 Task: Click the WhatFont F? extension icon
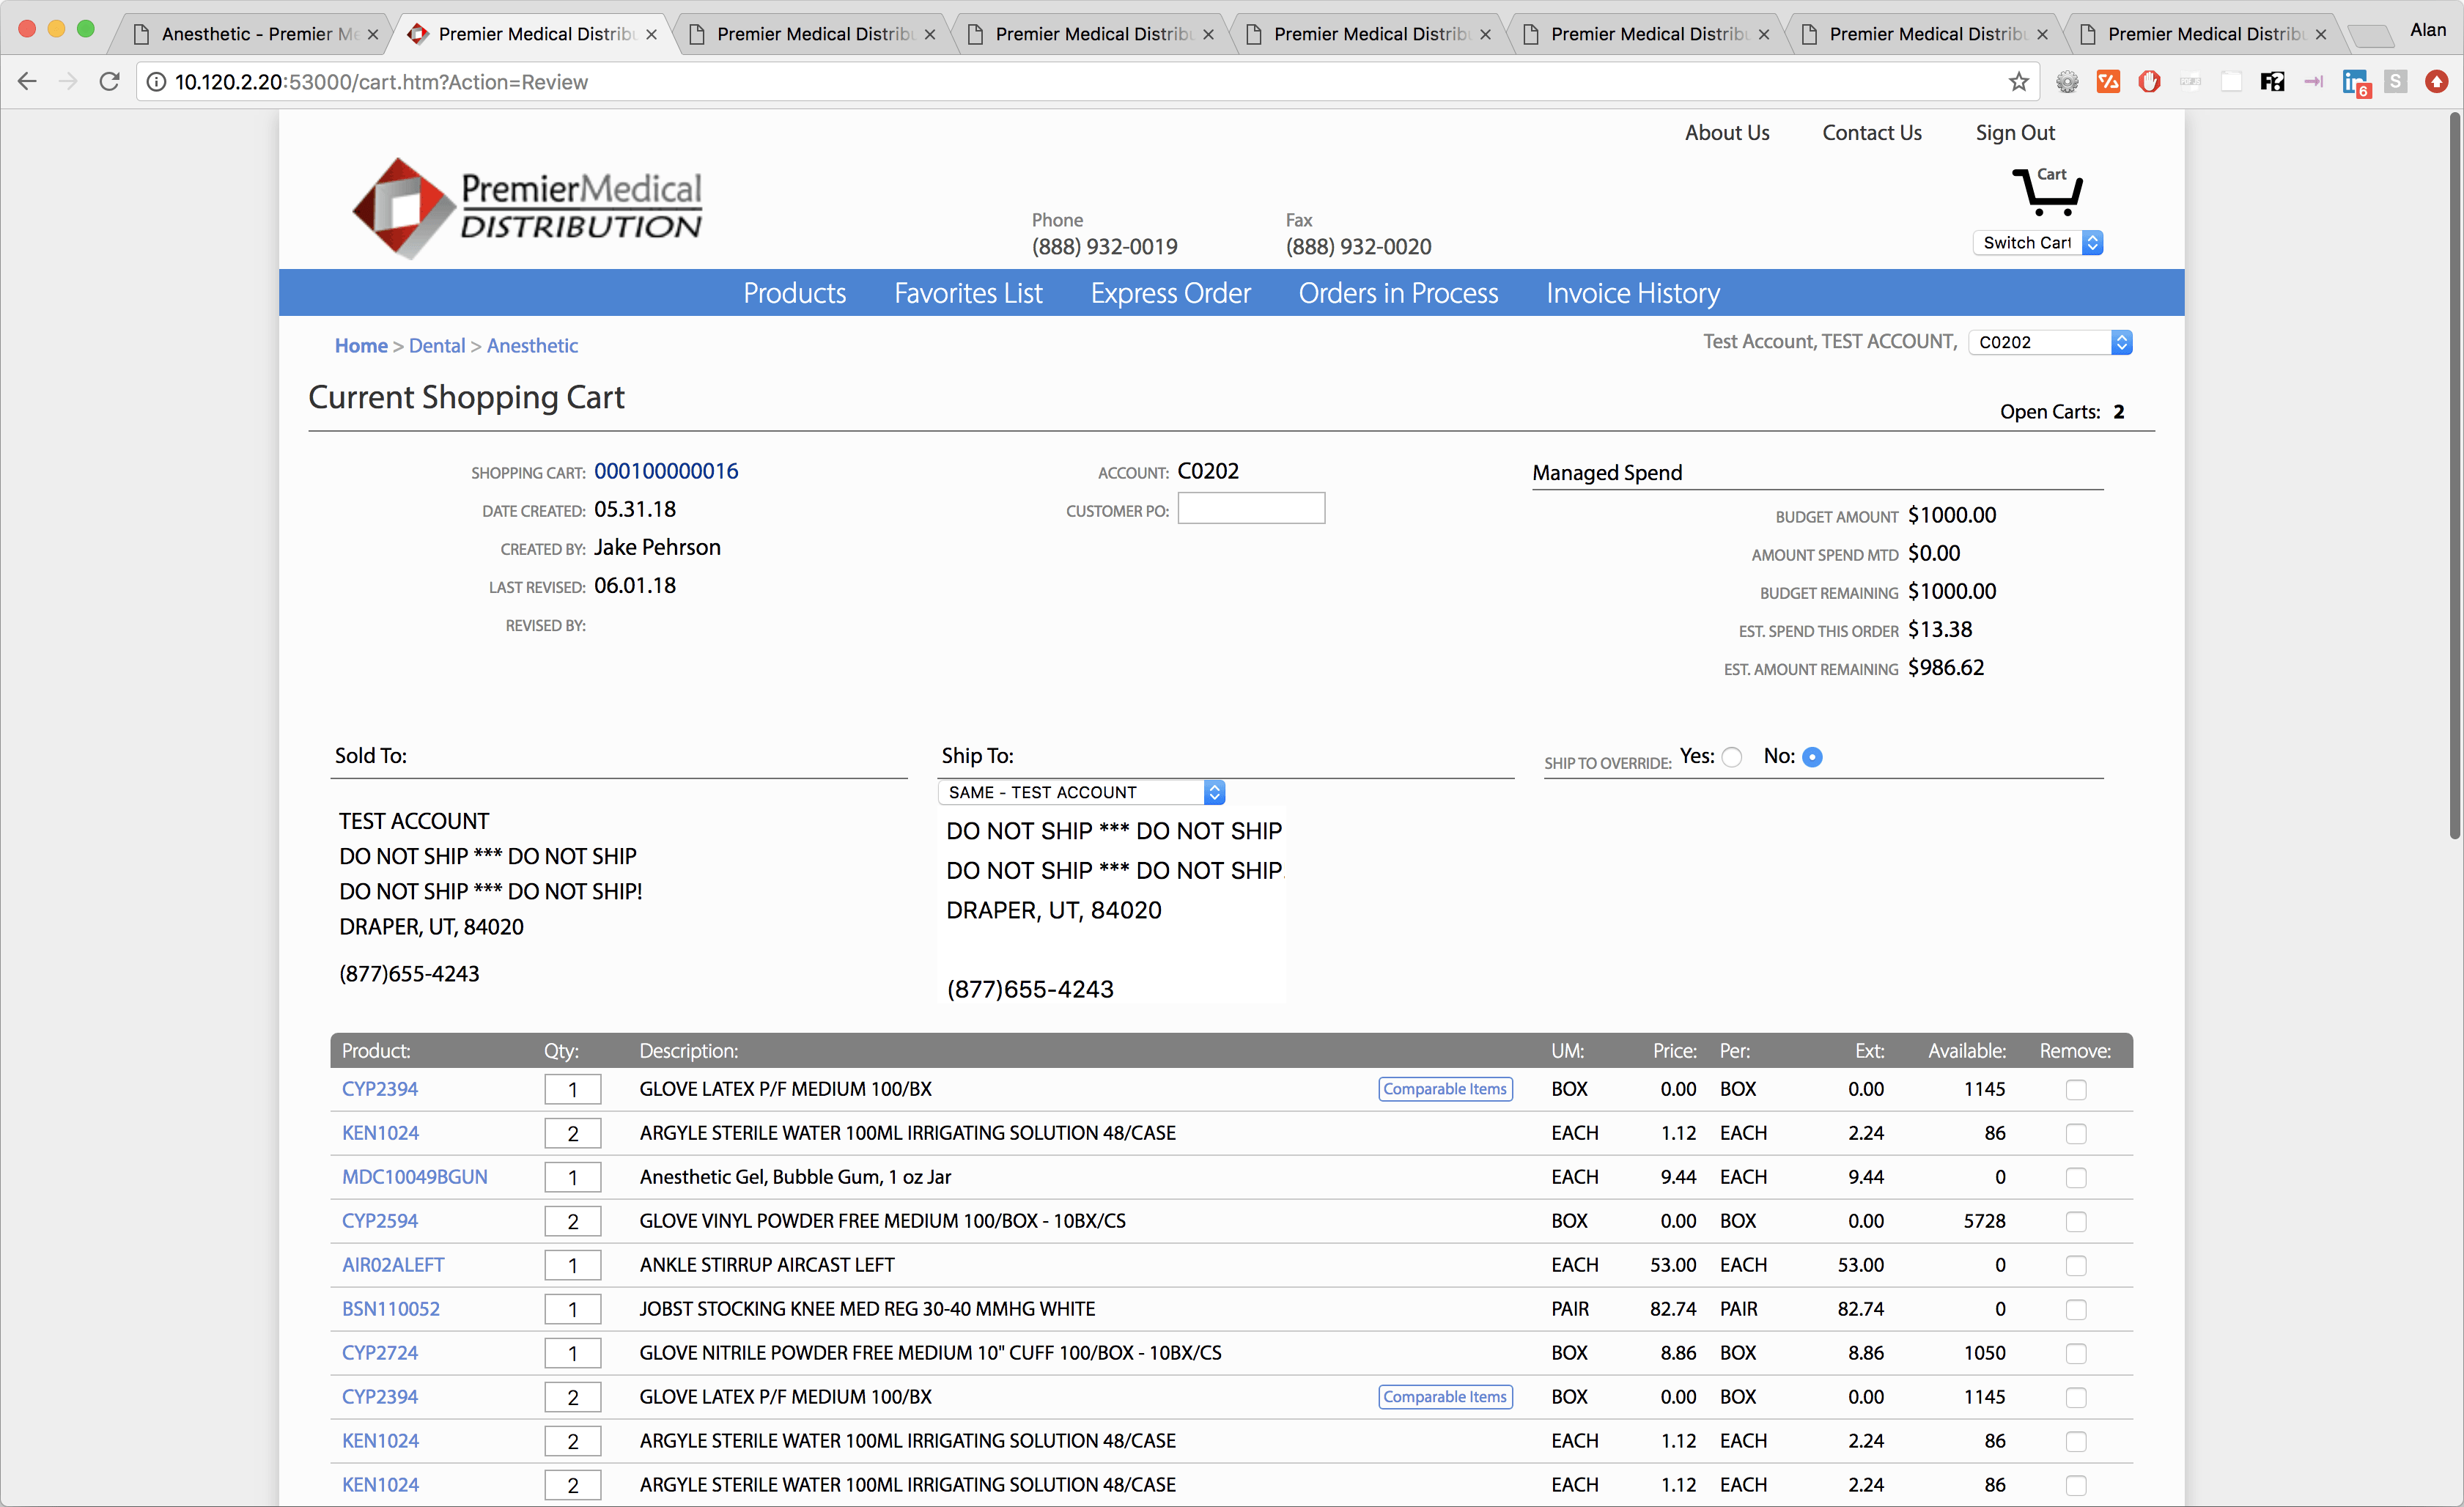tap(2271, 82)
